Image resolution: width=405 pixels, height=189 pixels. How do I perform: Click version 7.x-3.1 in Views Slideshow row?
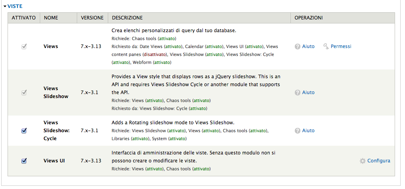(90, 93)
